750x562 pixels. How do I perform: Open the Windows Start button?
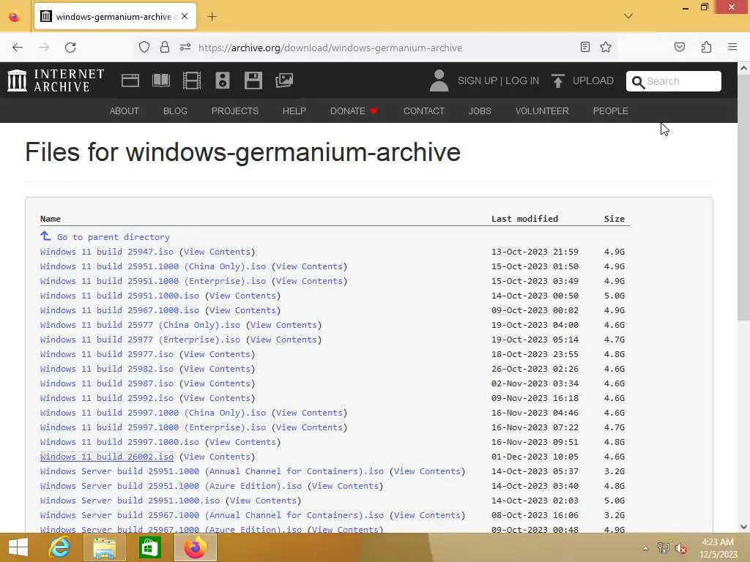[18, 547]
